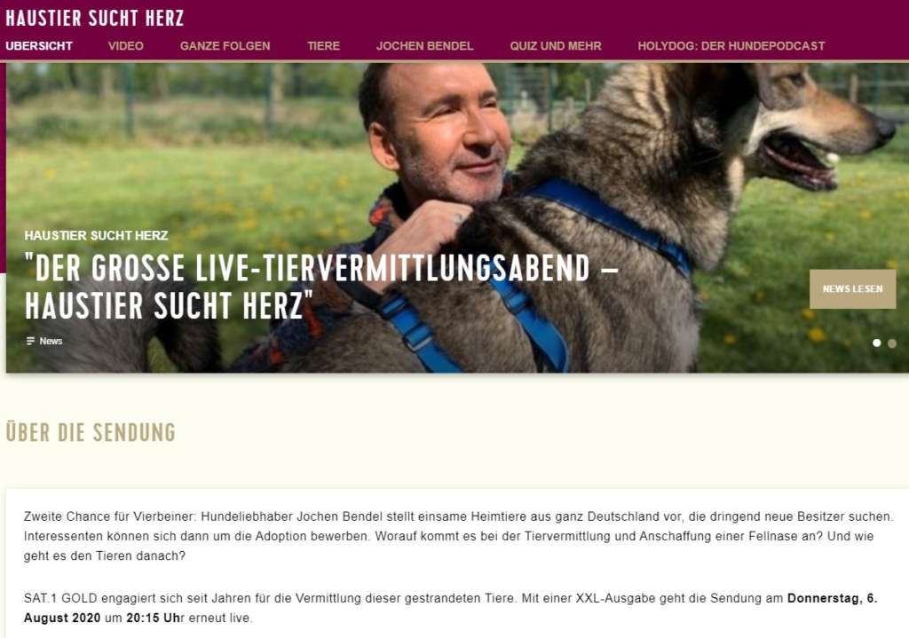The image size is (909, 638).
Task: Click the ÜBER DIE SENDUNG heading
Action: click(x=91, y=432)
